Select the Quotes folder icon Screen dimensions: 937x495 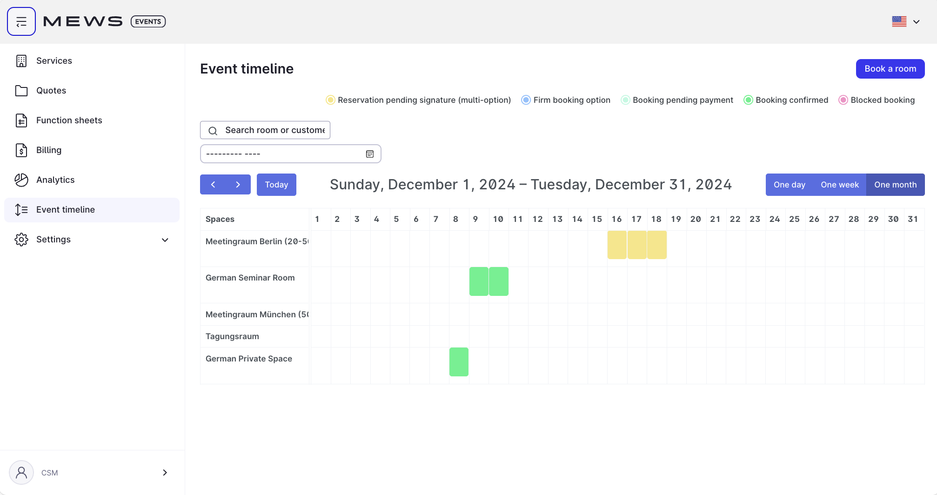[21, 90]
